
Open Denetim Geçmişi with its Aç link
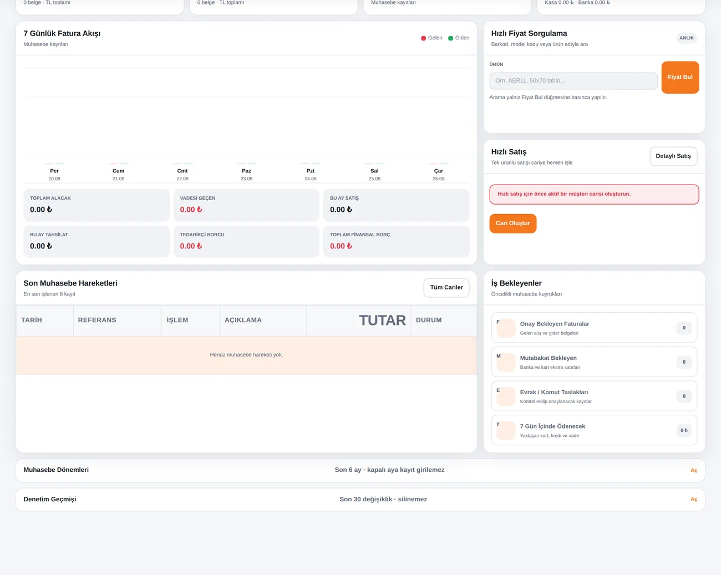(693, 499)
